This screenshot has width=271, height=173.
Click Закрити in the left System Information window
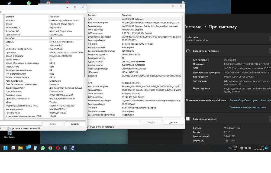[x=75, y=124]
